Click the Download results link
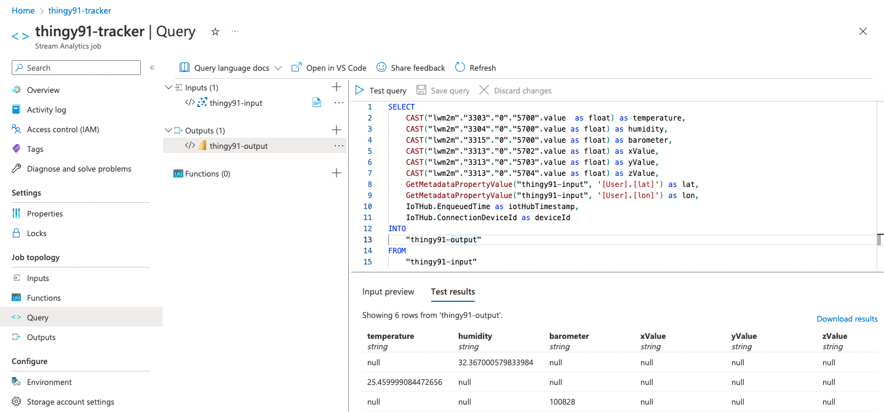 (847, 319)
